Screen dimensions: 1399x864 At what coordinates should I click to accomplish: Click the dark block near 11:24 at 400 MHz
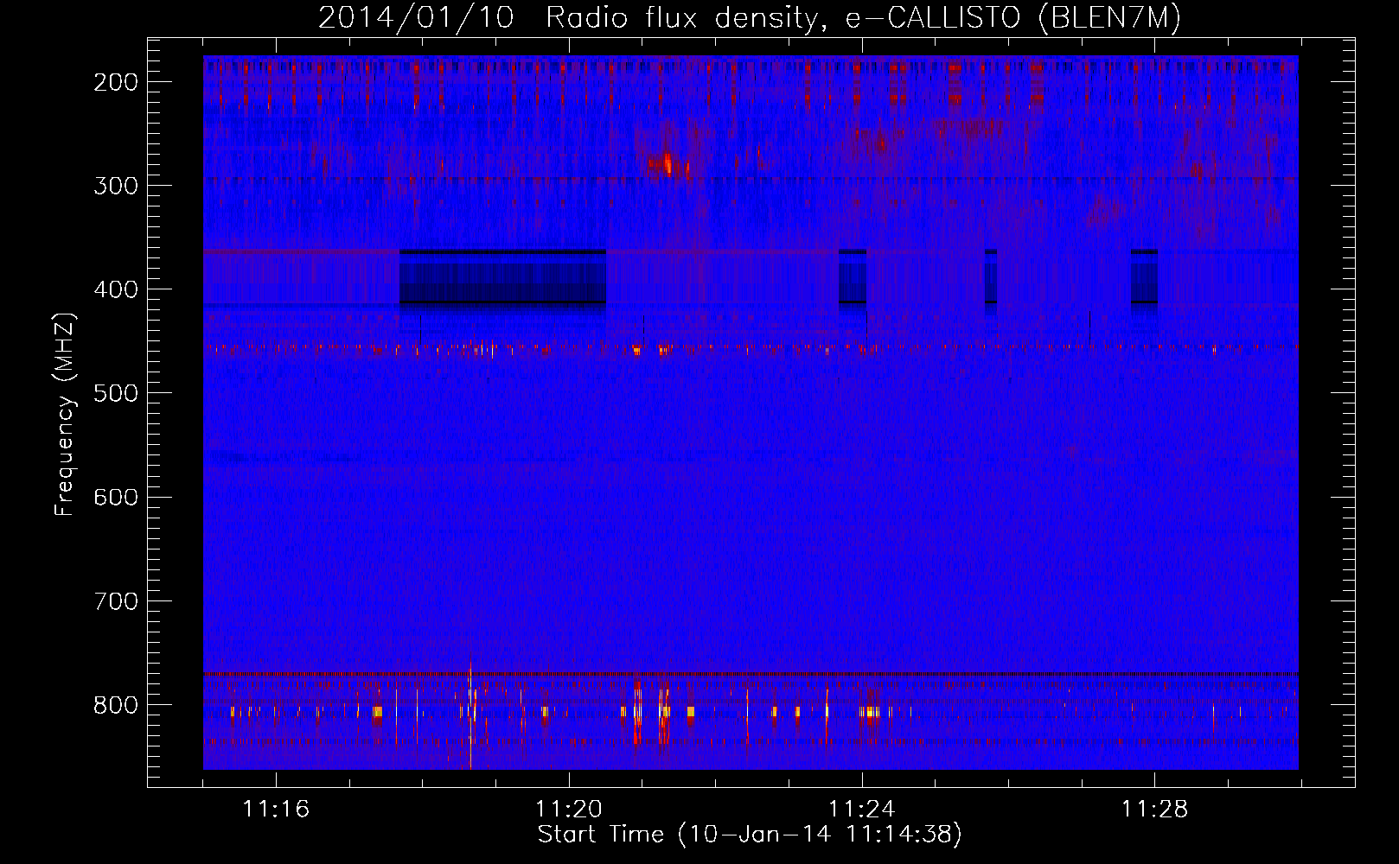[x=853, y=276]
